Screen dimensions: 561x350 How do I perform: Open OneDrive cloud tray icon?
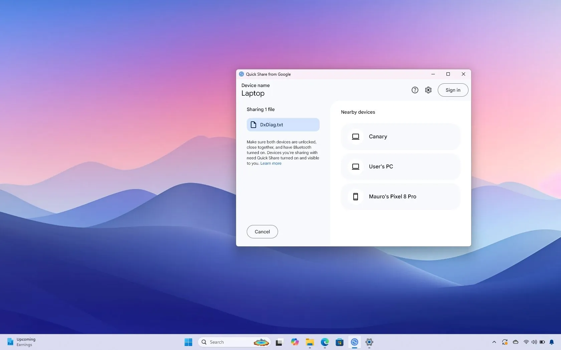[x=516, y=342]
